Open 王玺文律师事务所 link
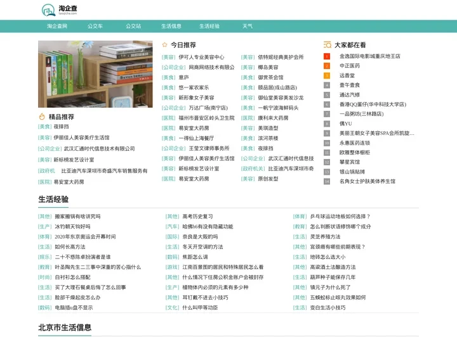This screenshot has width=457, height=342. [x=209, y=148]
